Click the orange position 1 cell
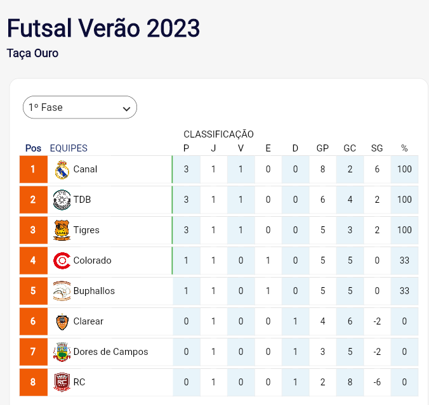429x405 pixels. (x=34, y=169)
